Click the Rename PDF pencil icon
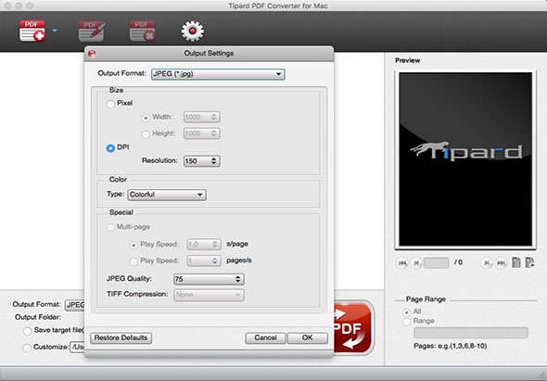Screen dimensions: 547x381 click(x=92, y=31)
